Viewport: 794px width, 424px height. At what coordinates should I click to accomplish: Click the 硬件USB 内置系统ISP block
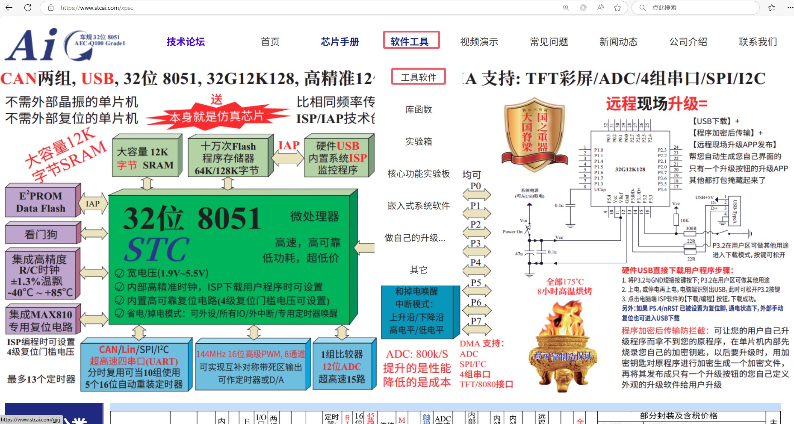tap(339, 156)
